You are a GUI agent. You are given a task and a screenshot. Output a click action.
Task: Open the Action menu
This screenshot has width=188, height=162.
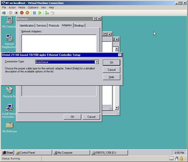(x=12, y=8)
